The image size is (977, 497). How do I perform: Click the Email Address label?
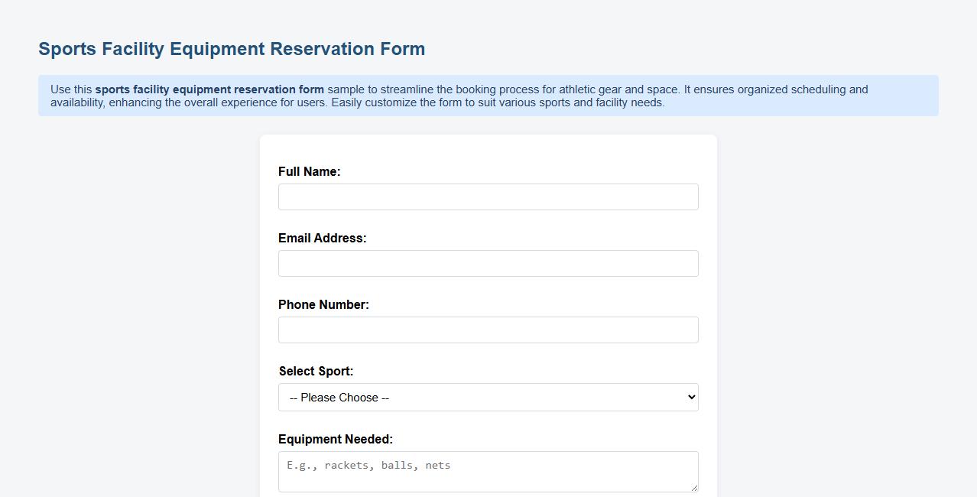pyautogui.click(x=323, y=238)
